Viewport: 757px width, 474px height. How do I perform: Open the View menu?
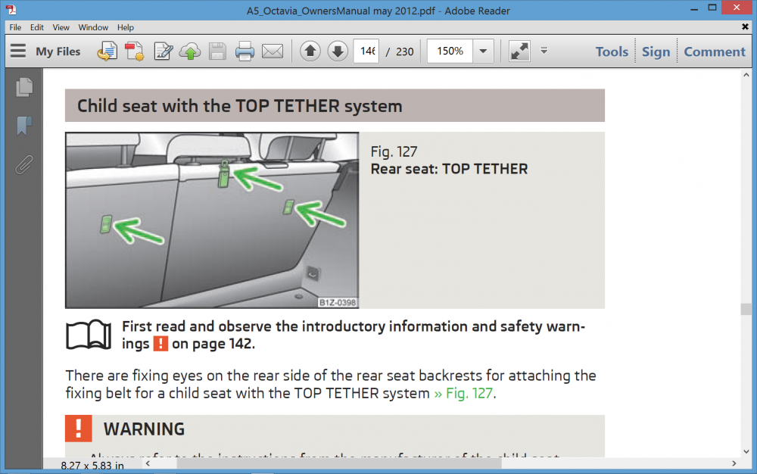(61, 27)
